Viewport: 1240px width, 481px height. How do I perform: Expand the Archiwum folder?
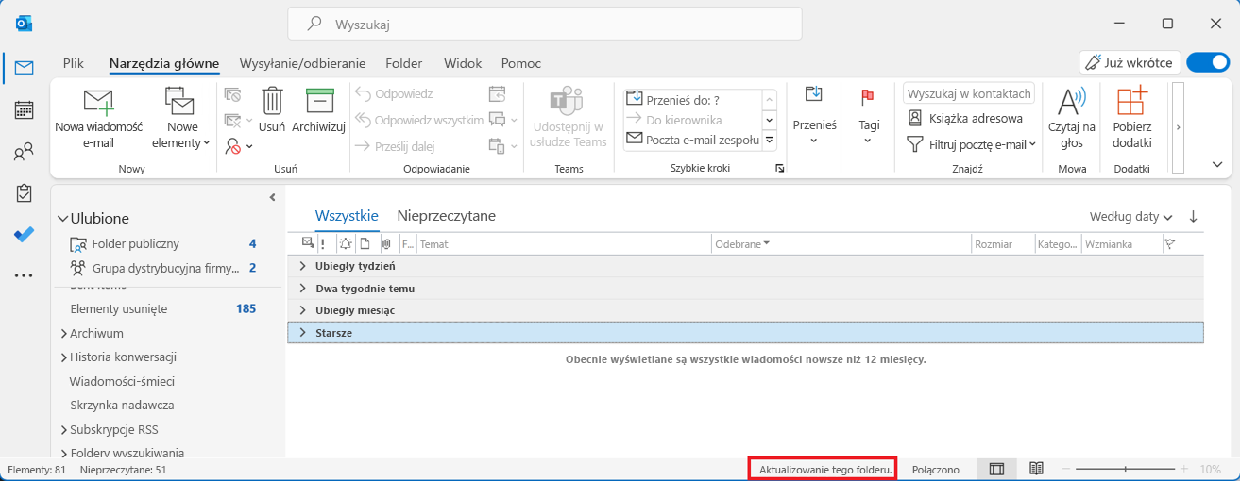[x=63, y=333]
